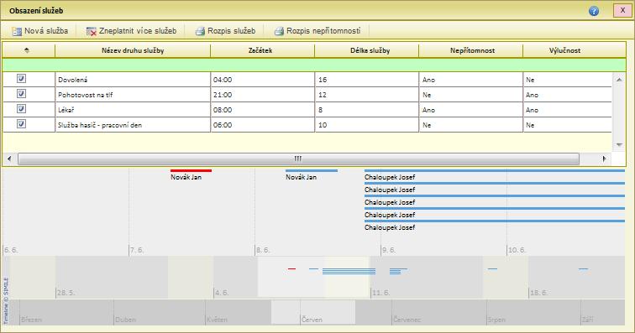
Task: Uncheck the Lékař row checkbox
Action: [22, 109]
